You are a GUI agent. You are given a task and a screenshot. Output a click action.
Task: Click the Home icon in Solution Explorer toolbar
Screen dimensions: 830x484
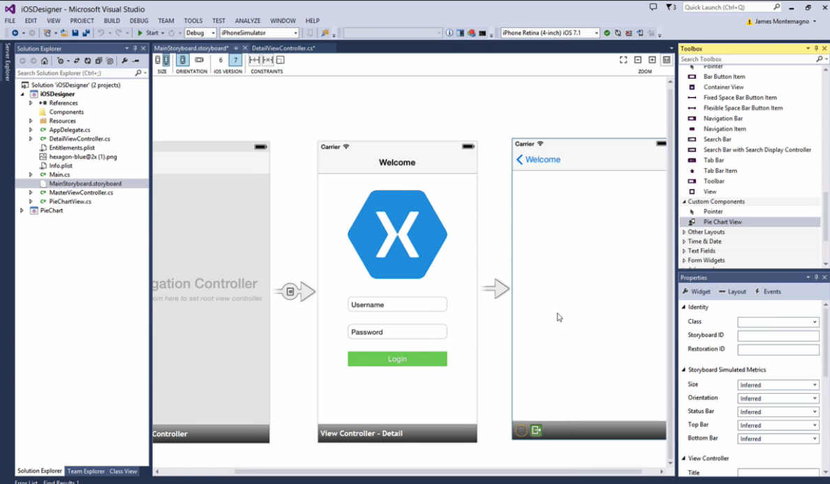[x=45, y=61]
